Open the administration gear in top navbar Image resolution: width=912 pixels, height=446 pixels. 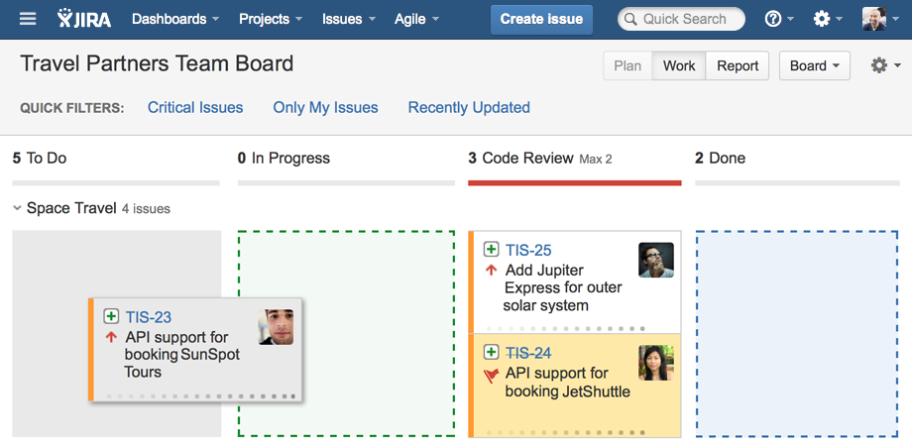821,19
